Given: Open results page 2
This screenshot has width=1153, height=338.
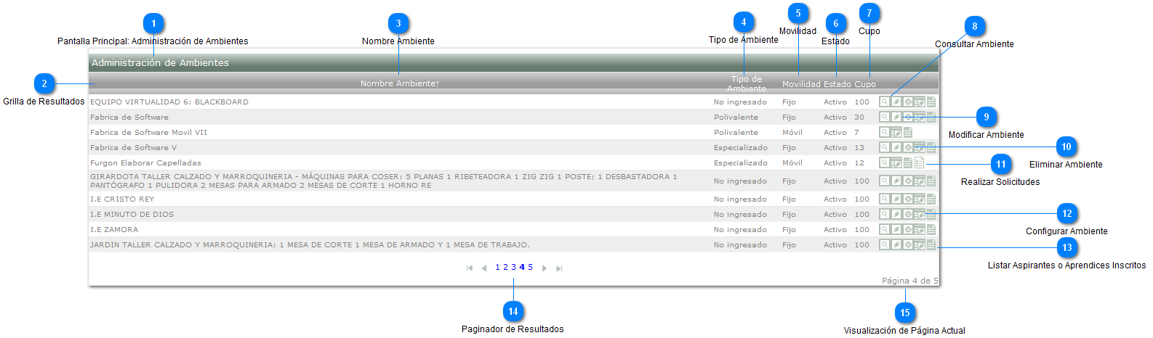Looking at the screenshot, I should pos(506,267).
